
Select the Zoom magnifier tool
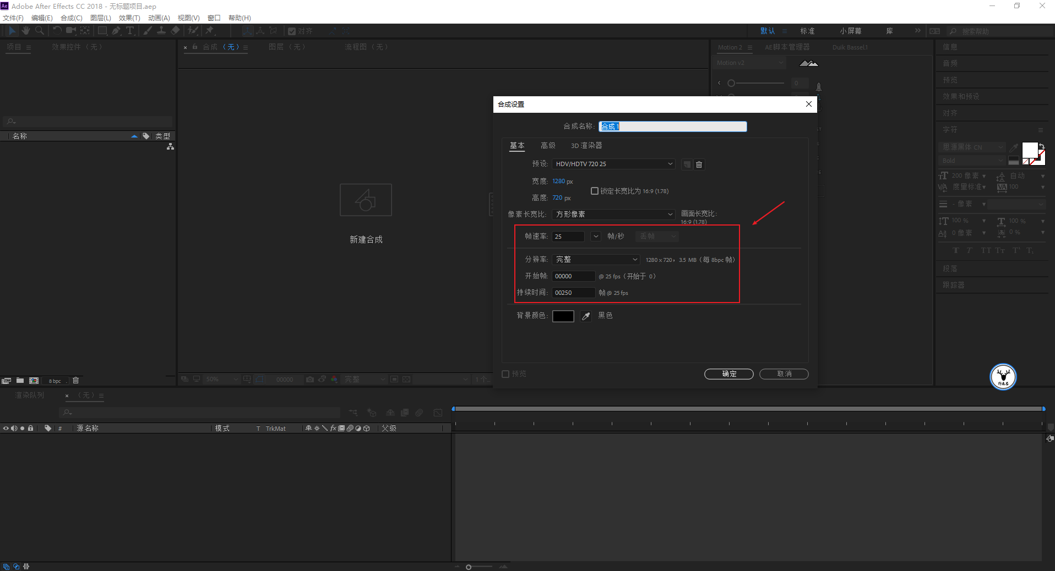click(40, 31)
